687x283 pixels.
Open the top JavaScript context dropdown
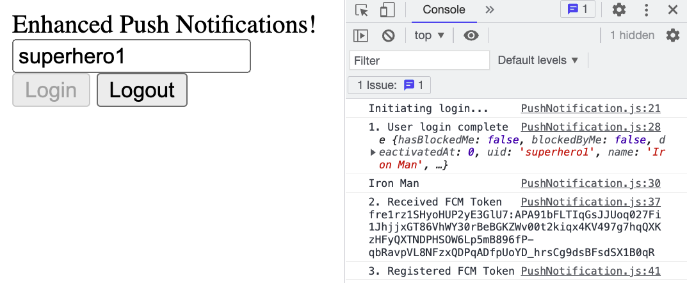coord(430,35)
